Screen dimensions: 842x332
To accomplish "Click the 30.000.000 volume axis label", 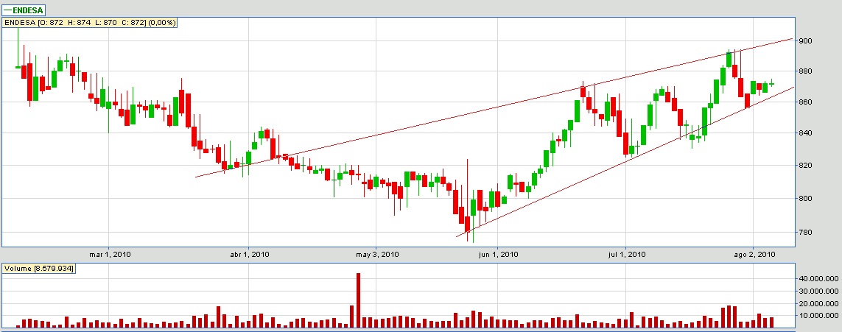I will click(818, 292).
